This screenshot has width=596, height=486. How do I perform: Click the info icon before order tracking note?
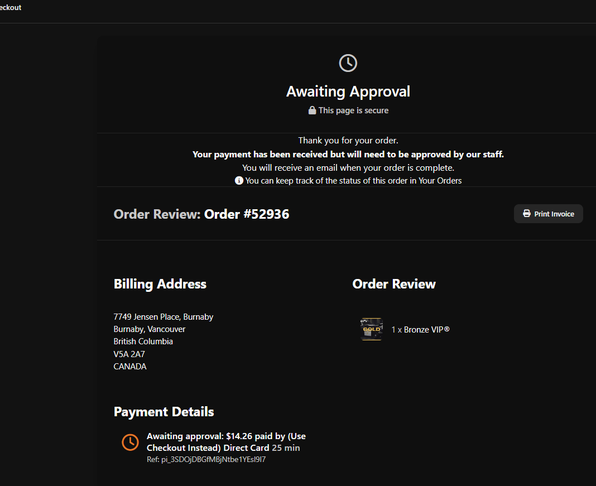point(239,180)
